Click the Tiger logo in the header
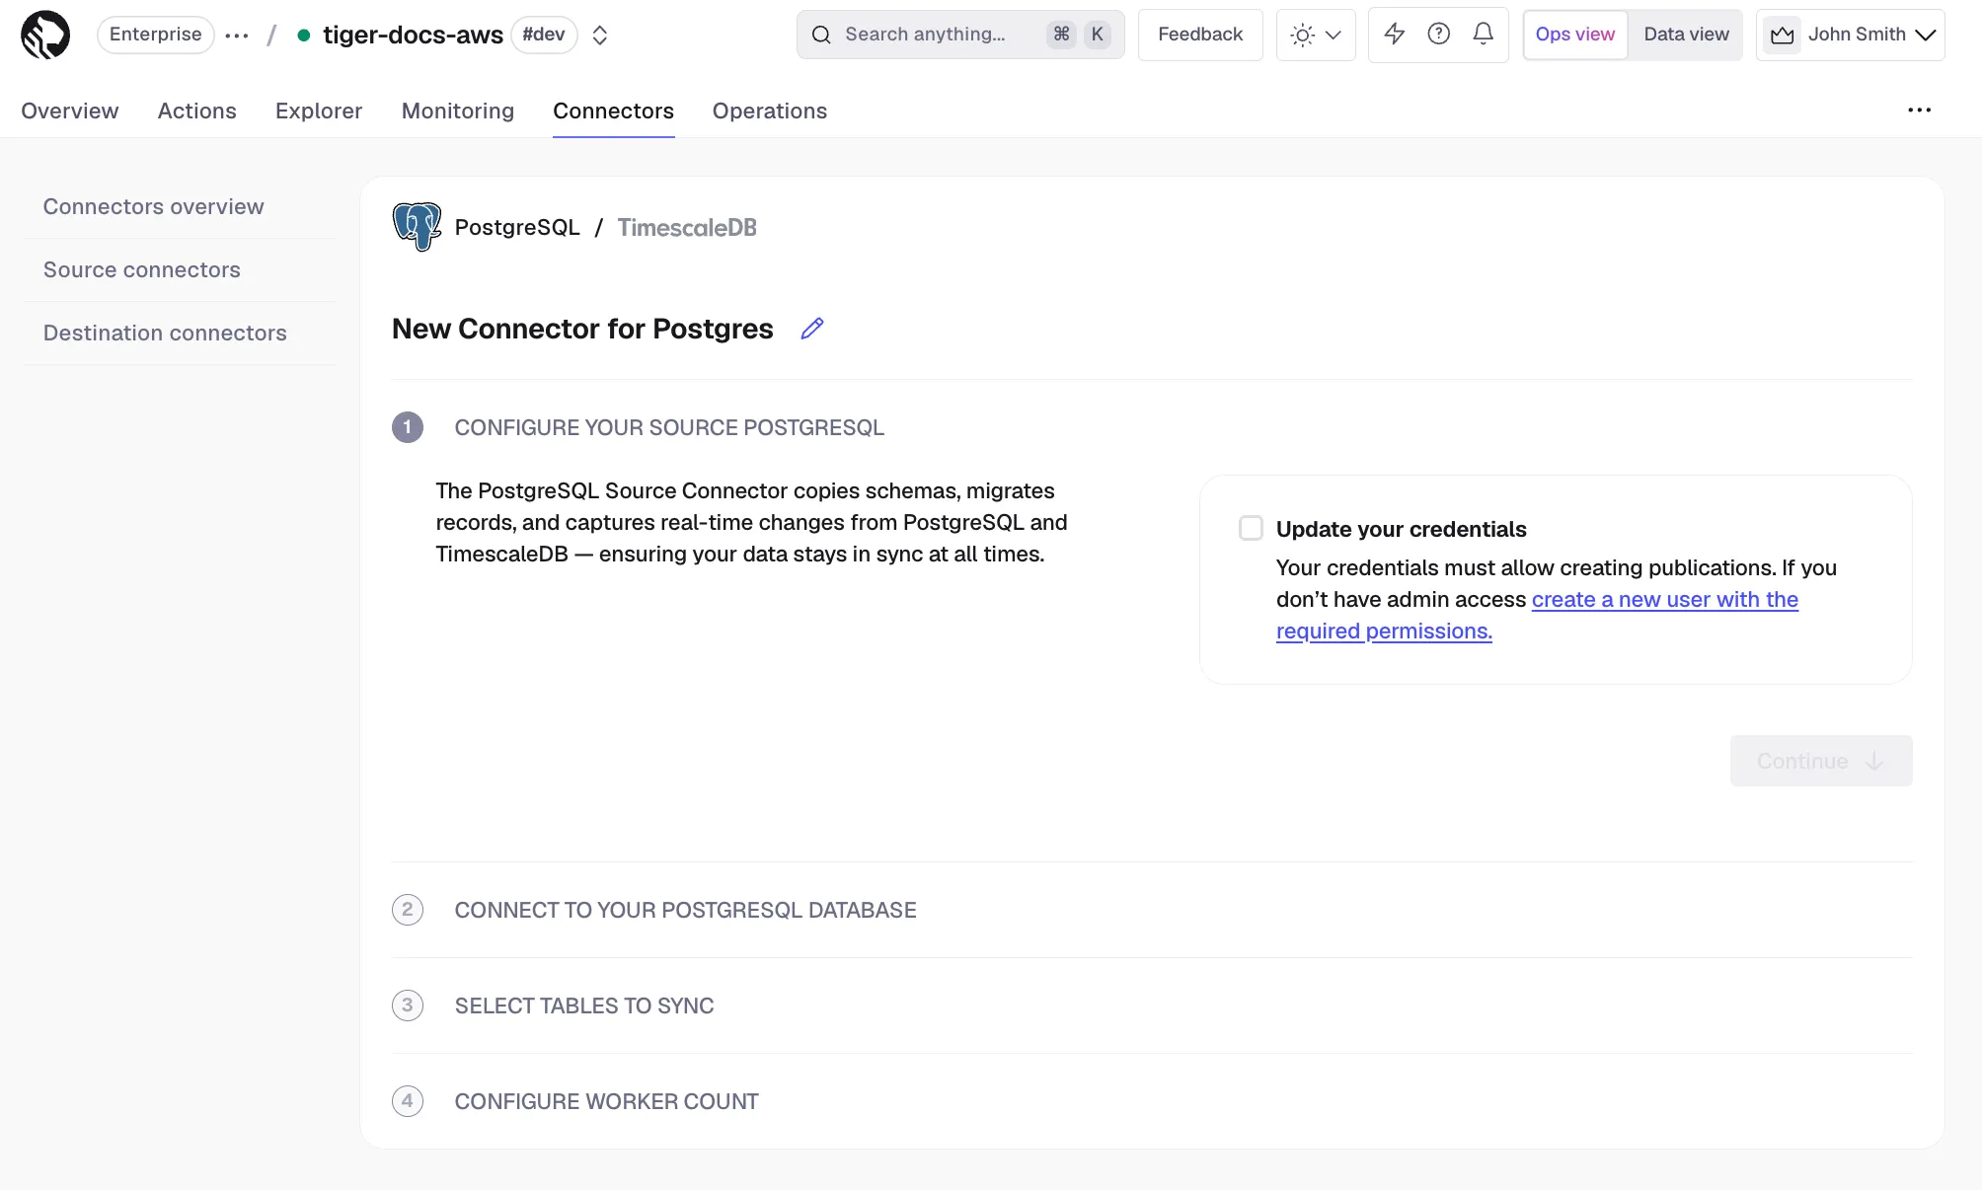Screen dimensions: 1982x1190 [45, 36]
